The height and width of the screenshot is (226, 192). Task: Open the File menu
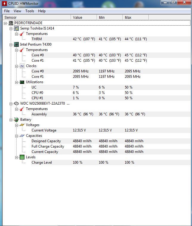[x=7, y=11]
